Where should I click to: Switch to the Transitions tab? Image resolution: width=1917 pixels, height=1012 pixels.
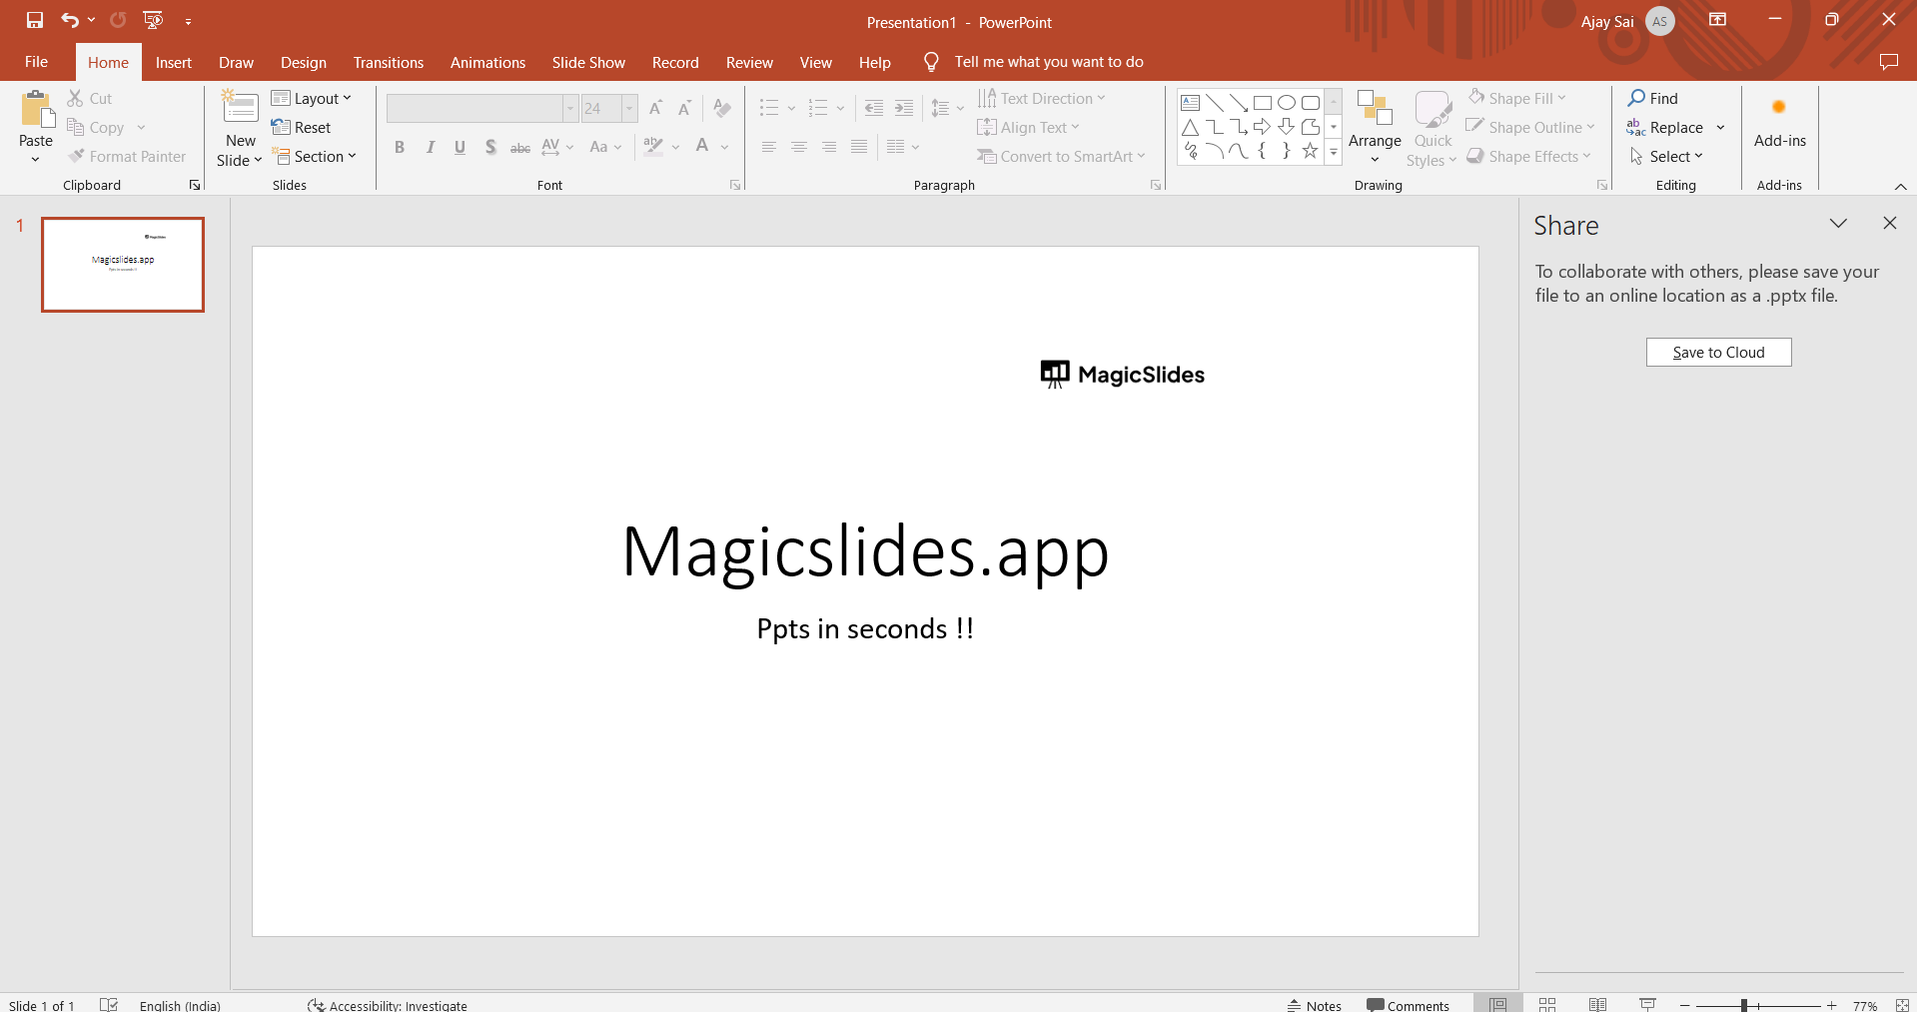click(x=388, y=62)
